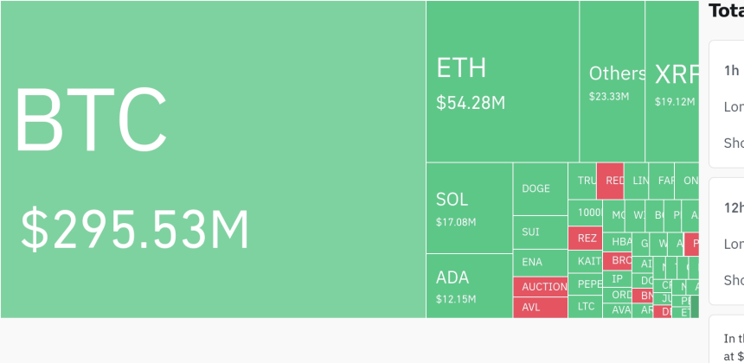Click the green IP cell

[617, 279]
